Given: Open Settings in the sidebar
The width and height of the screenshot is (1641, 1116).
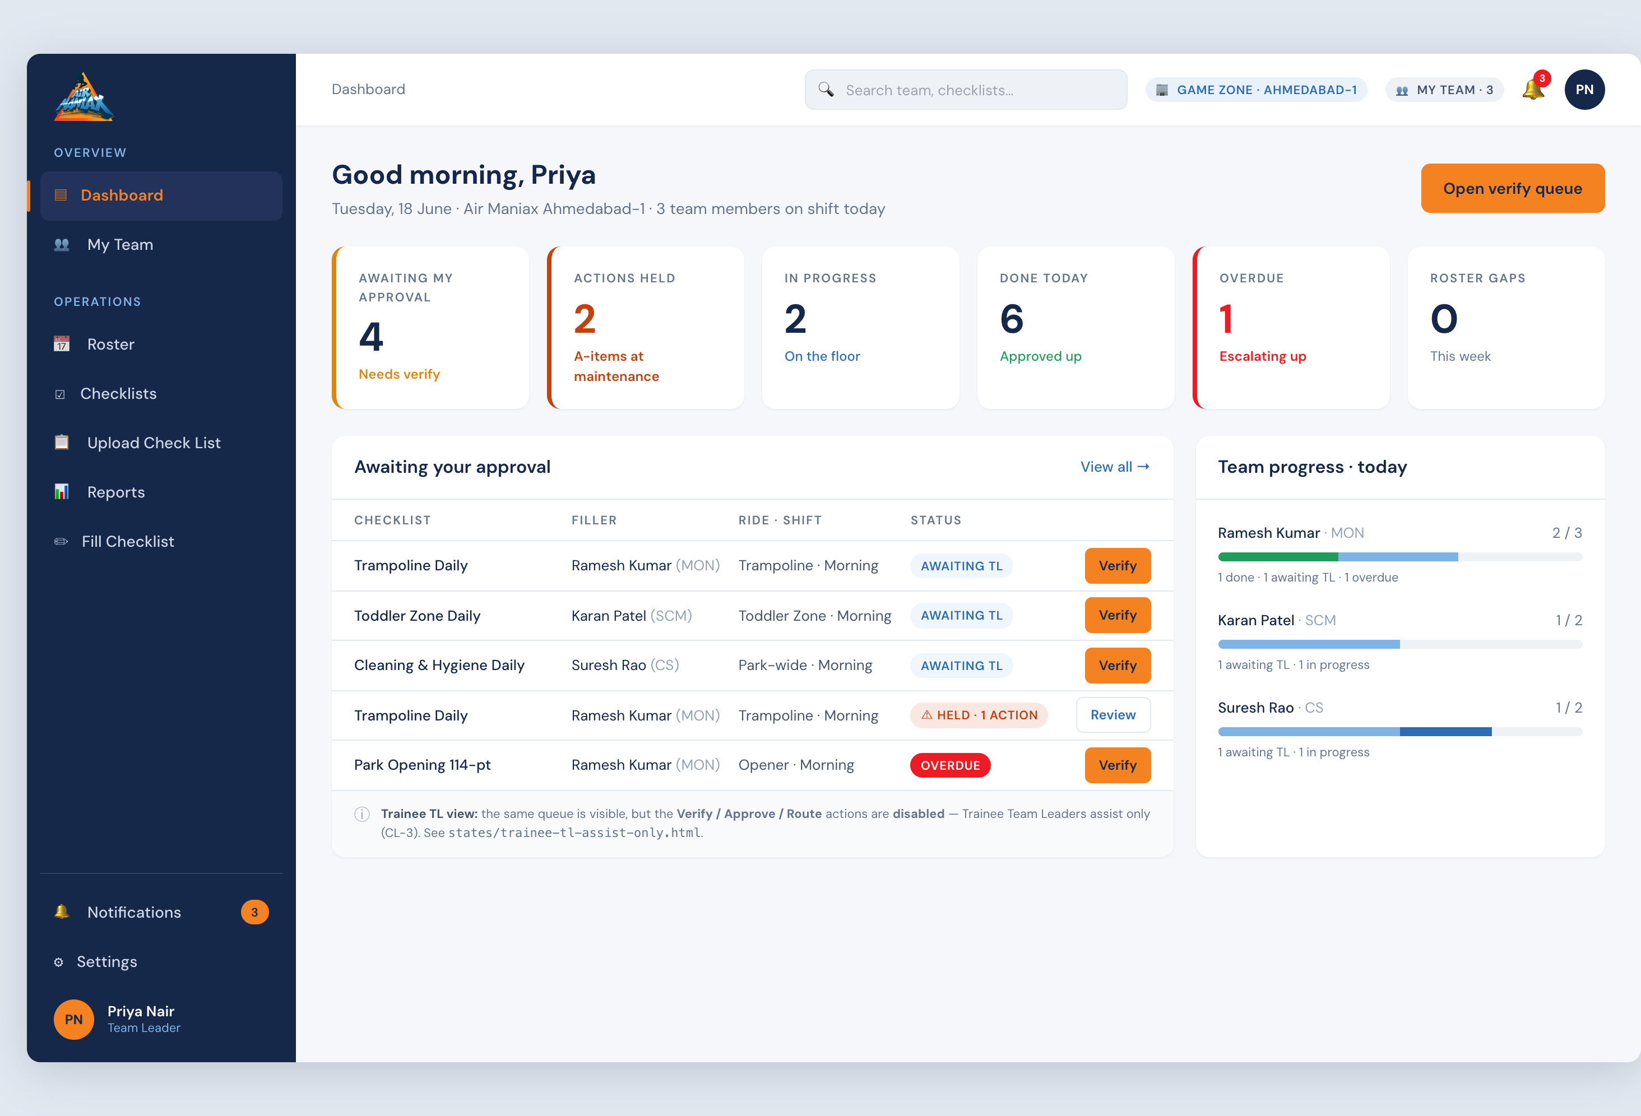Looking at the screenshot, I should coord(161,962).
